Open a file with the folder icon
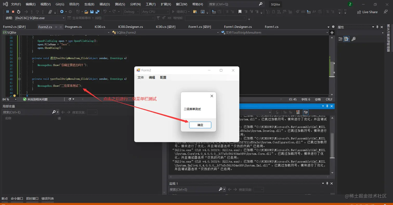Viewport: 393px width, 205px height. click(86, 12)
